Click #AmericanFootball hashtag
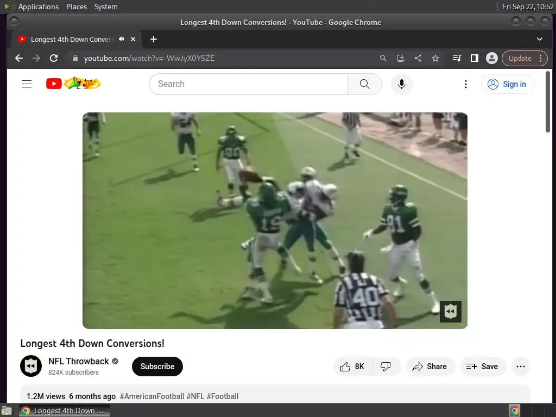 [152, 396]
